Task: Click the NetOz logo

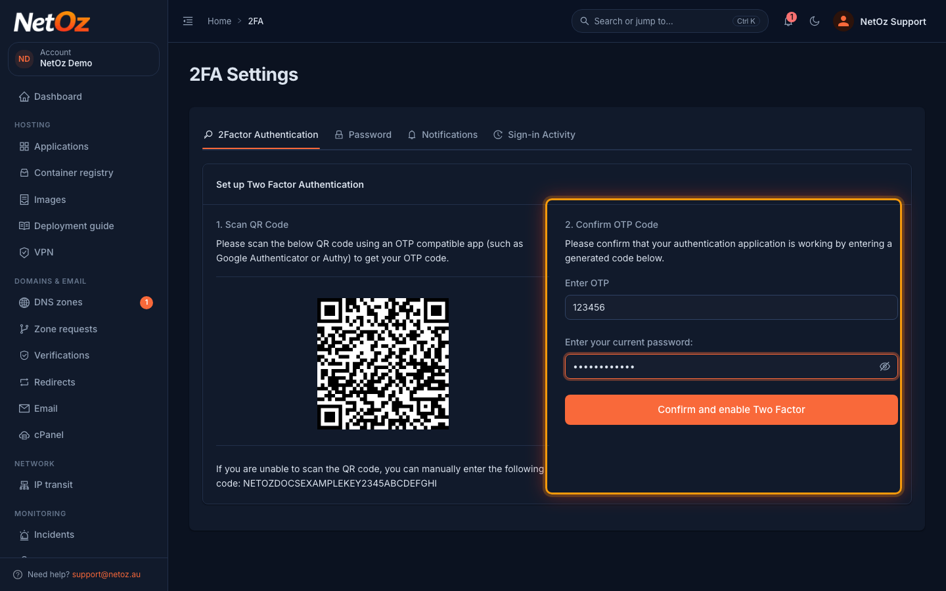Action: pyautogui.click(x=52, y=22)
